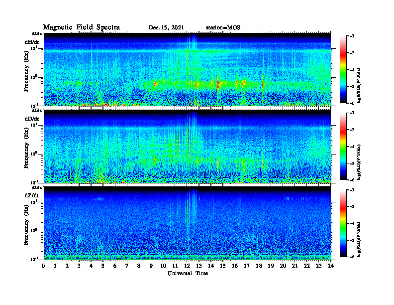The height and width of the screenshot is (305, 394).
Task: Click hour tick label 12 on time axis
Action: pyautogui.click(x=187, y=266)
